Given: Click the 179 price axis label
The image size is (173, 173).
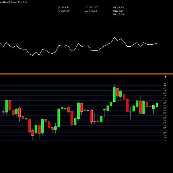Looking at the screenshot, I should pyautogui.click(x=165, y=140).
